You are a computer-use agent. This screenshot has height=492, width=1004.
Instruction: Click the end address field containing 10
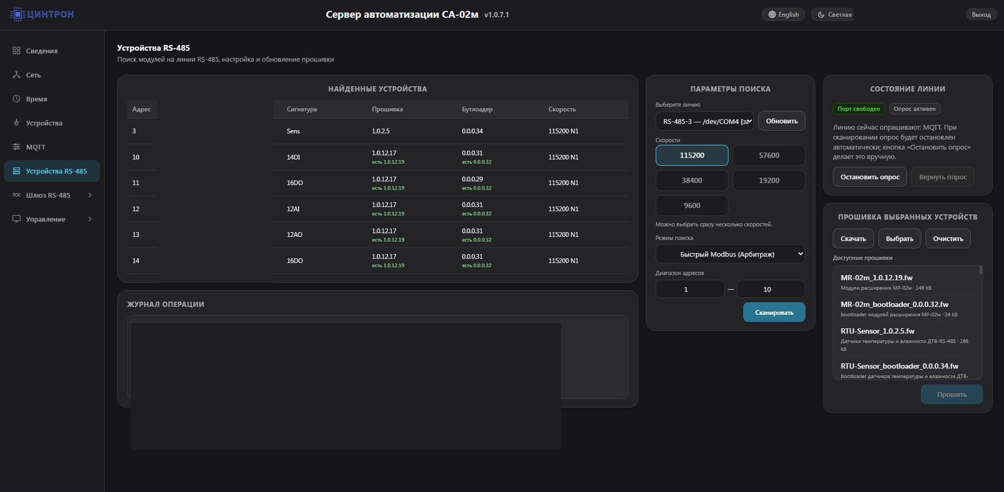coord(771,289)
